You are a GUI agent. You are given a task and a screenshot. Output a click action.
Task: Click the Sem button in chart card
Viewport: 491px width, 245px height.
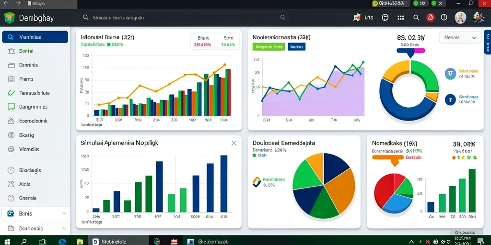(x=228, y=41)
